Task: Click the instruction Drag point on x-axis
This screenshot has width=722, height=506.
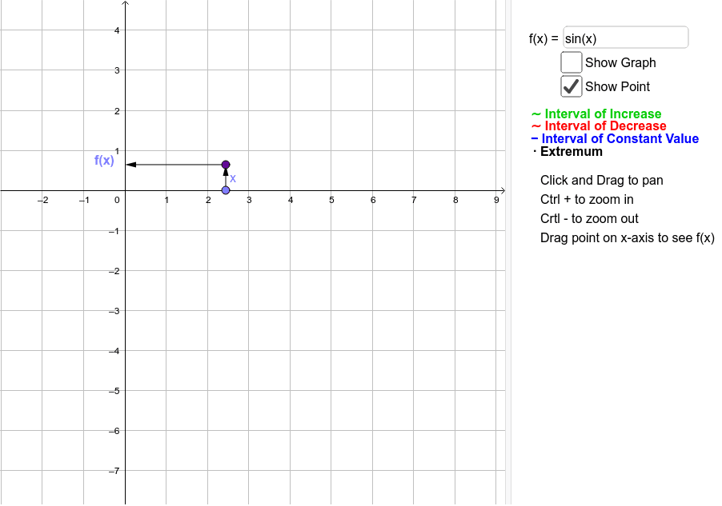Action: tap(627, 237)
